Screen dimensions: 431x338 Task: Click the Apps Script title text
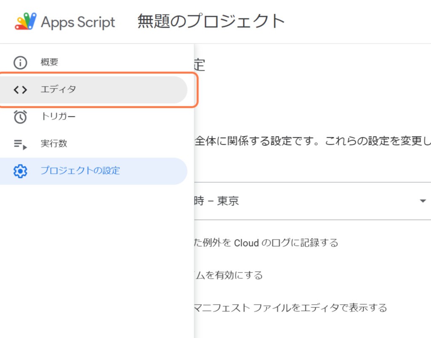(78, 22)
